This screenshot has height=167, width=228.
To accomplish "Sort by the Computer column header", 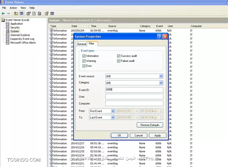I will (x=198, y=26).
